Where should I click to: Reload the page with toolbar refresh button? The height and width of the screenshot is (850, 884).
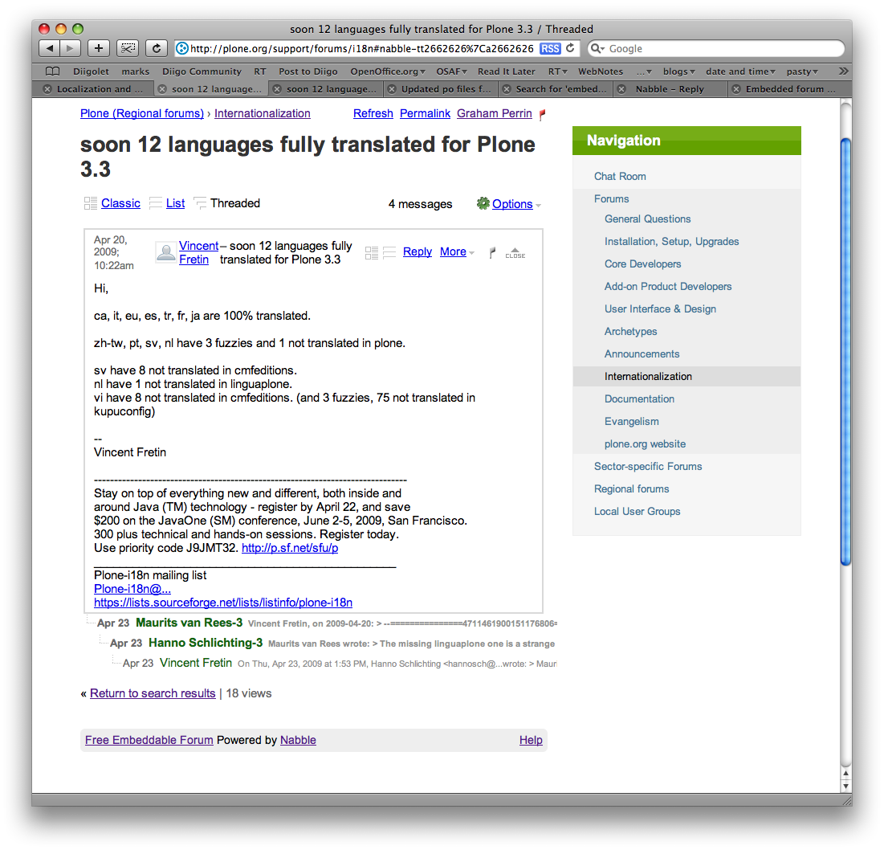click(157, 48)
